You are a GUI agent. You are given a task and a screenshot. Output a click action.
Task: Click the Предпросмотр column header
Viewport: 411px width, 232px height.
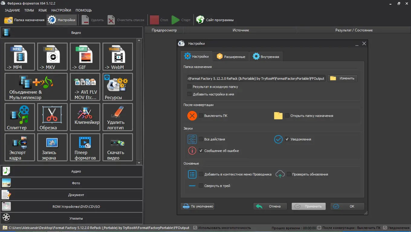(x=164, y=30)
